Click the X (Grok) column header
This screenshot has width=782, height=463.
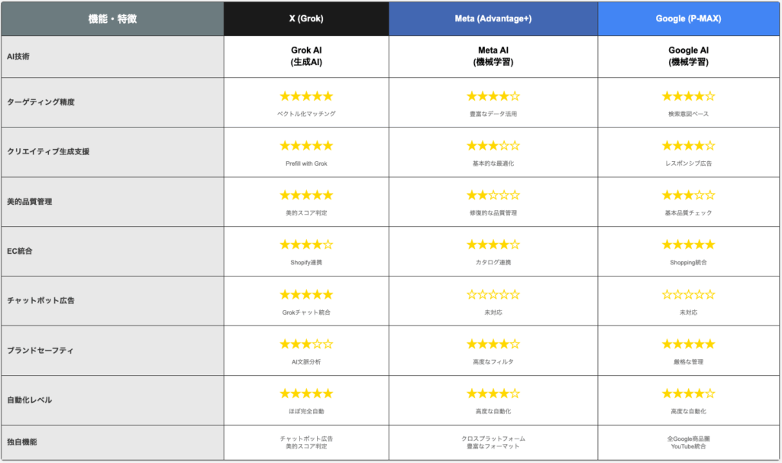[306, 18]
